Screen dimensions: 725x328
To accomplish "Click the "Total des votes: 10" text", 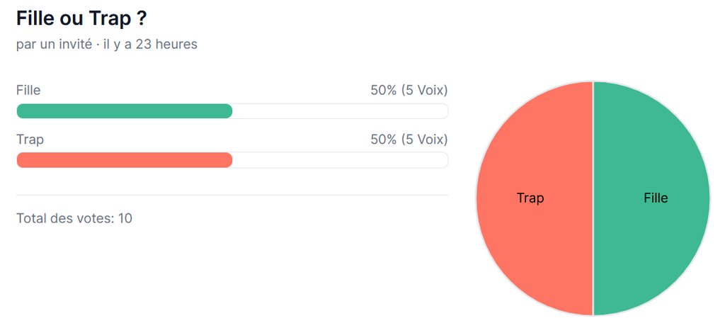I will click(x=74, y=218).
